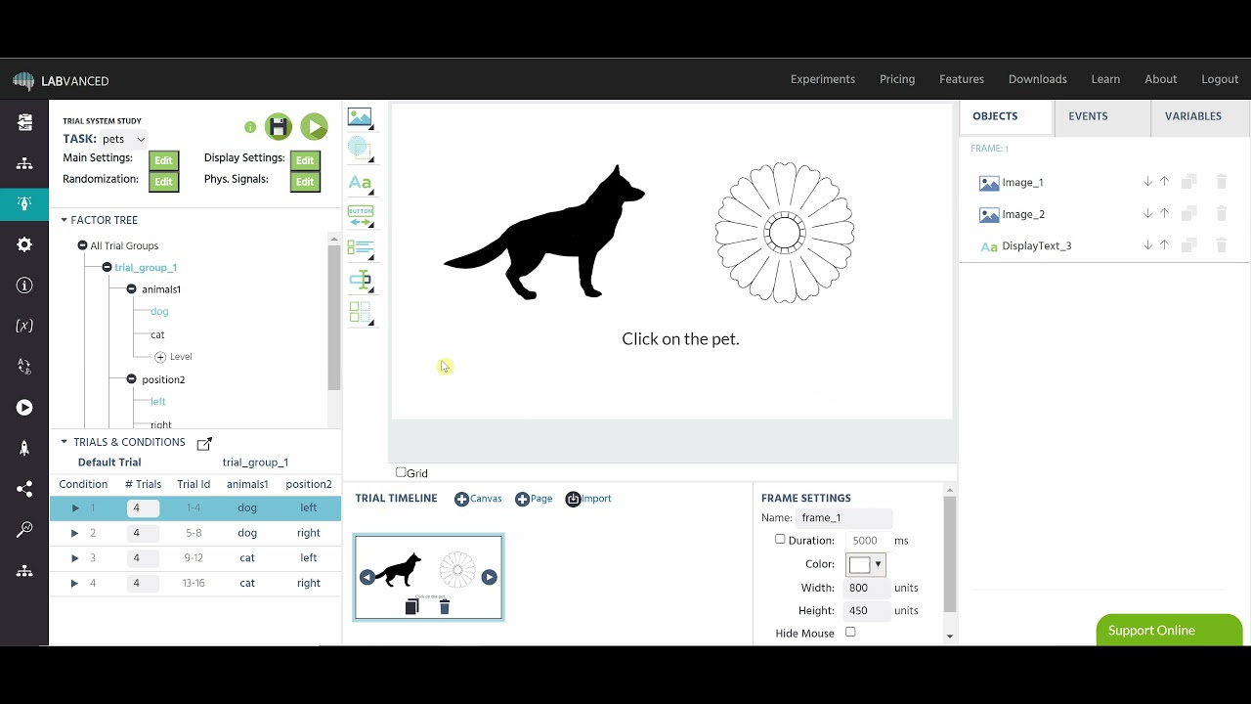Click the rocket publish icon in sidebar
Screen dimensions: 1251x704
pos(24,448)
